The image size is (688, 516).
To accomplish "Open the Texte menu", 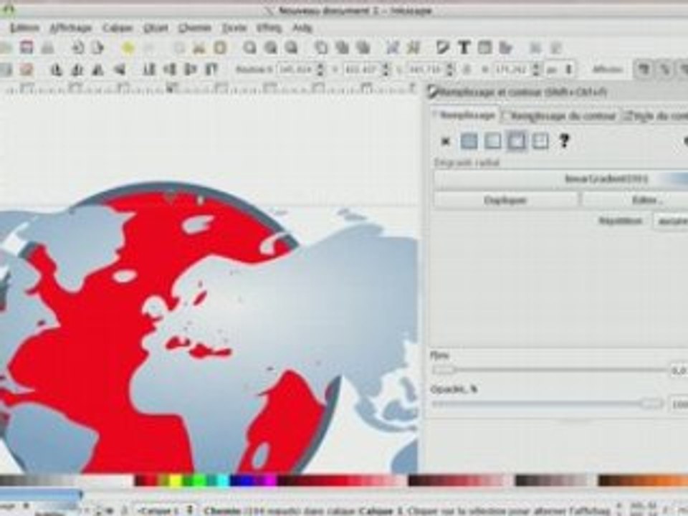I will pyautogui.click(x=234, y=28).
